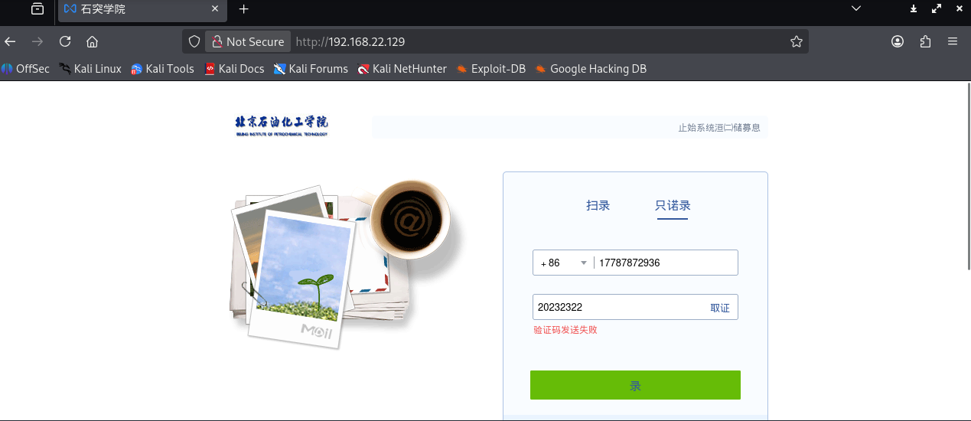Close the 石突学院 browser tab
971x421 pixels.
[215, 9]
